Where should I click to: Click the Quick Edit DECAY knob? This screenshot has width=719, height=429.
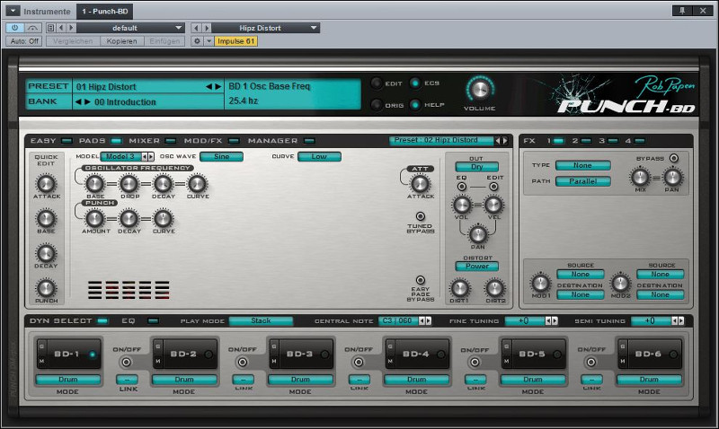tap(46, 253)
